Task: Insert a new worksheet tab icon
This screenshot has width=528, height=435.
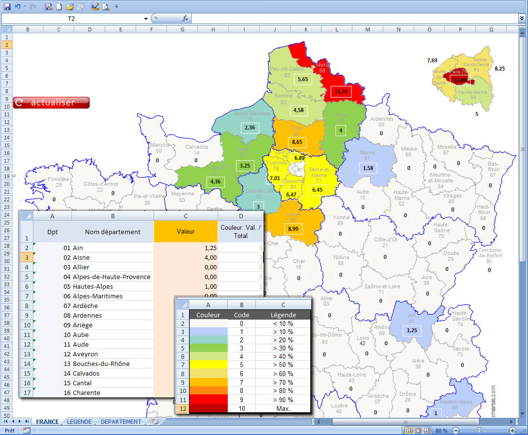Action: point(155,421)
